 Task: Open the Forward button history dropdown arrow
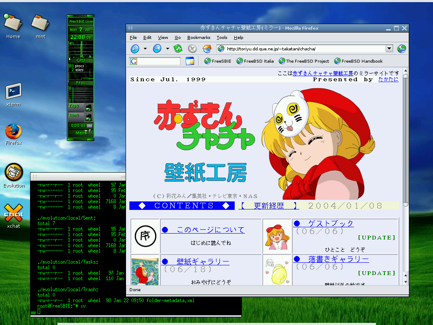(x=167, y=49)
